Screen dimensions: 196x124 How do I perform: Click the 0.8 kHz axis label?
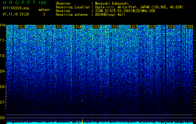click(2, 87)
